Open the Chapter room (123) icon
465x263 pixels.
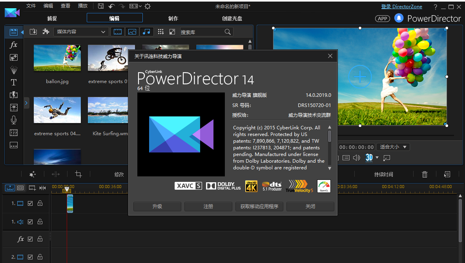[x=13, y=132]
